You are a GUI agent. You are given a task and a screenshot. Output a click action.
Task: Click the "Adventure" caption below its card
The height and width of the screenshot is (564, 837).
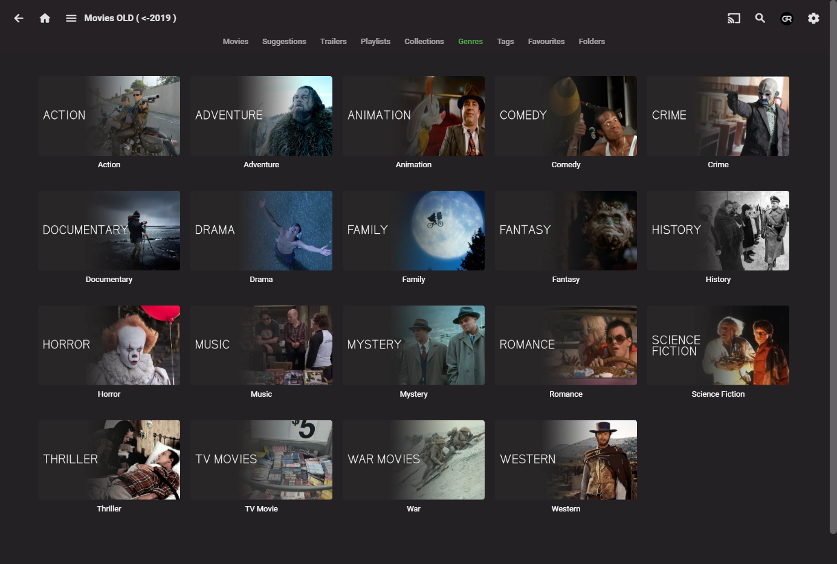click(x=261, y=165)
